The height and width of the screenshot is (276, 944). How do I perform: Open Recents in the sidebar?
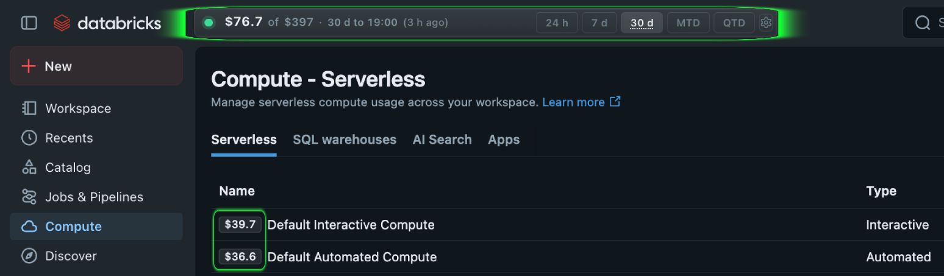(x=96, y=138)
